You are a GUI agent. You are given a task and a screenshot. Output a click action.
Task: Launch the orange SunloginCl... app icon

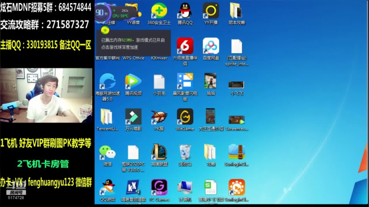point(236,191)
